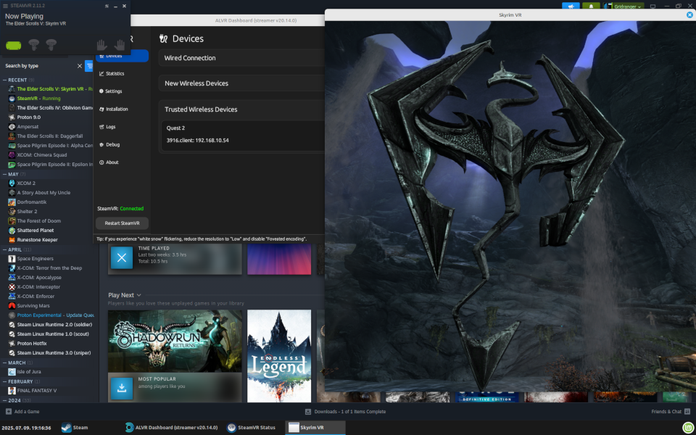Collapse the MAY category in Steam library
The image size is (696, 435).
(x=5, y=174)
